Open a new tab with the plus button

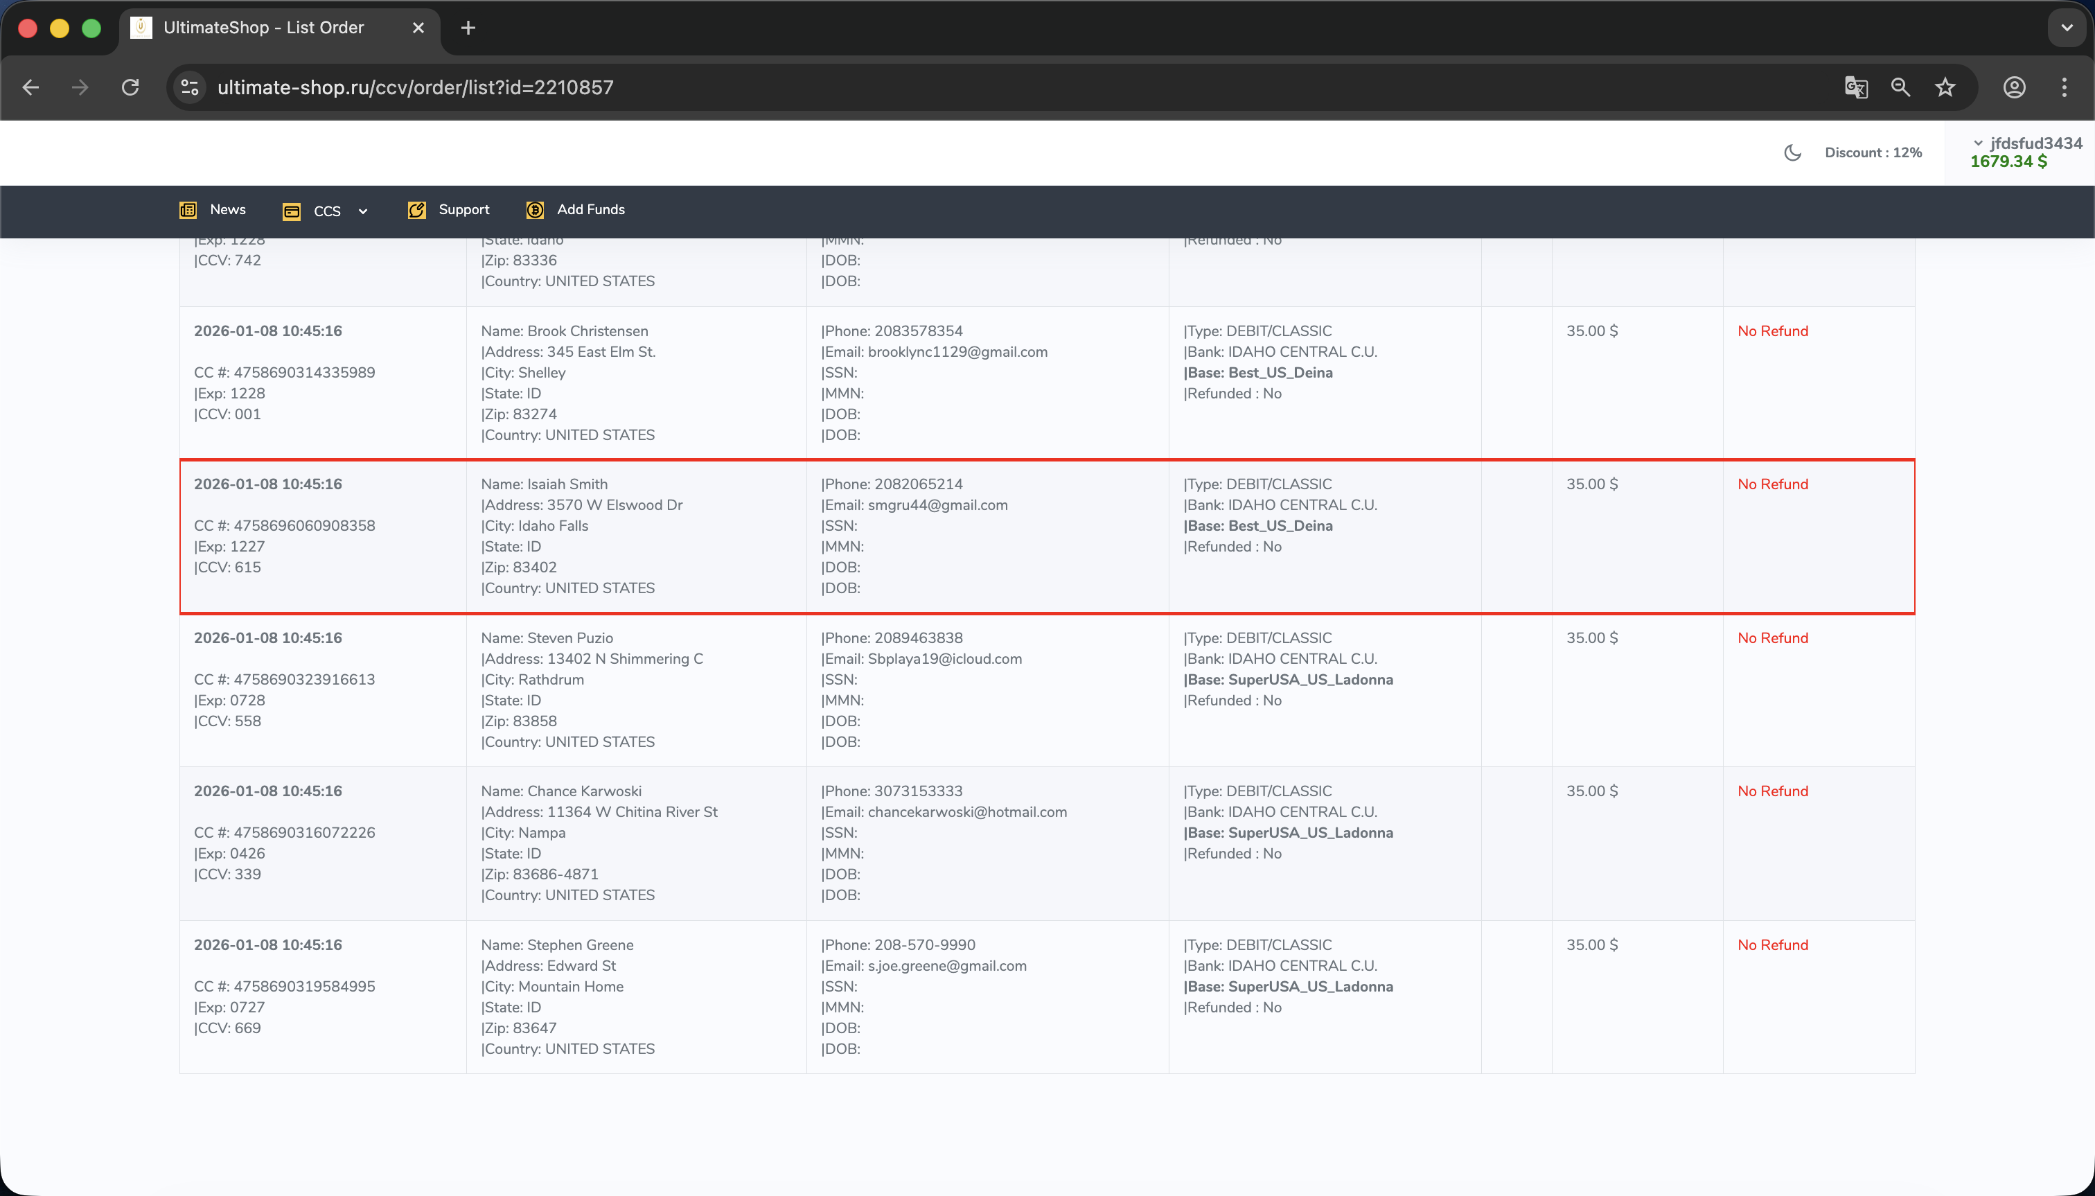[468, 28]
